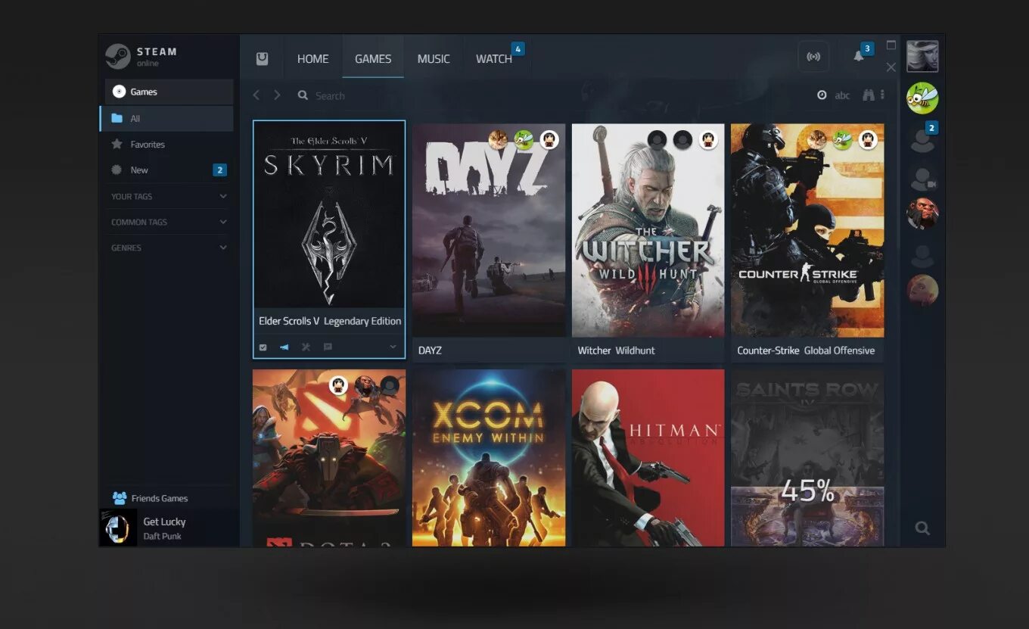
Task: Open the DAYZ game cover
Action: 489,230
